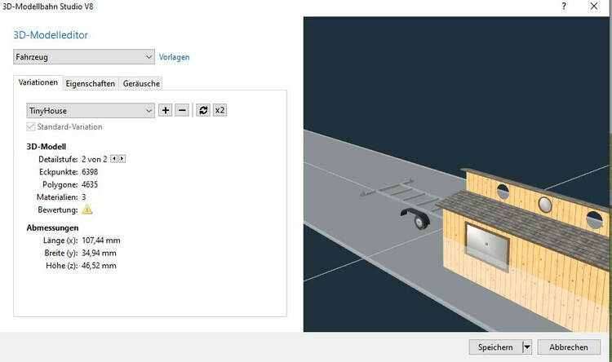Click the Speichern button
Viewport: 612px width, 362px height.
(x=495, y=347)
